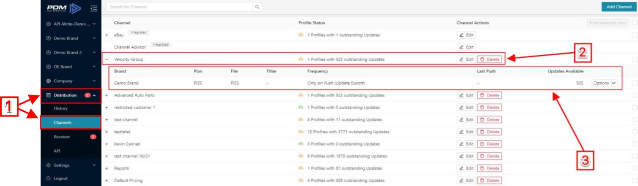Toggle the select-all checkbox in header
The height and width of the screenshot is (186, 638).
tap(635, 23)
